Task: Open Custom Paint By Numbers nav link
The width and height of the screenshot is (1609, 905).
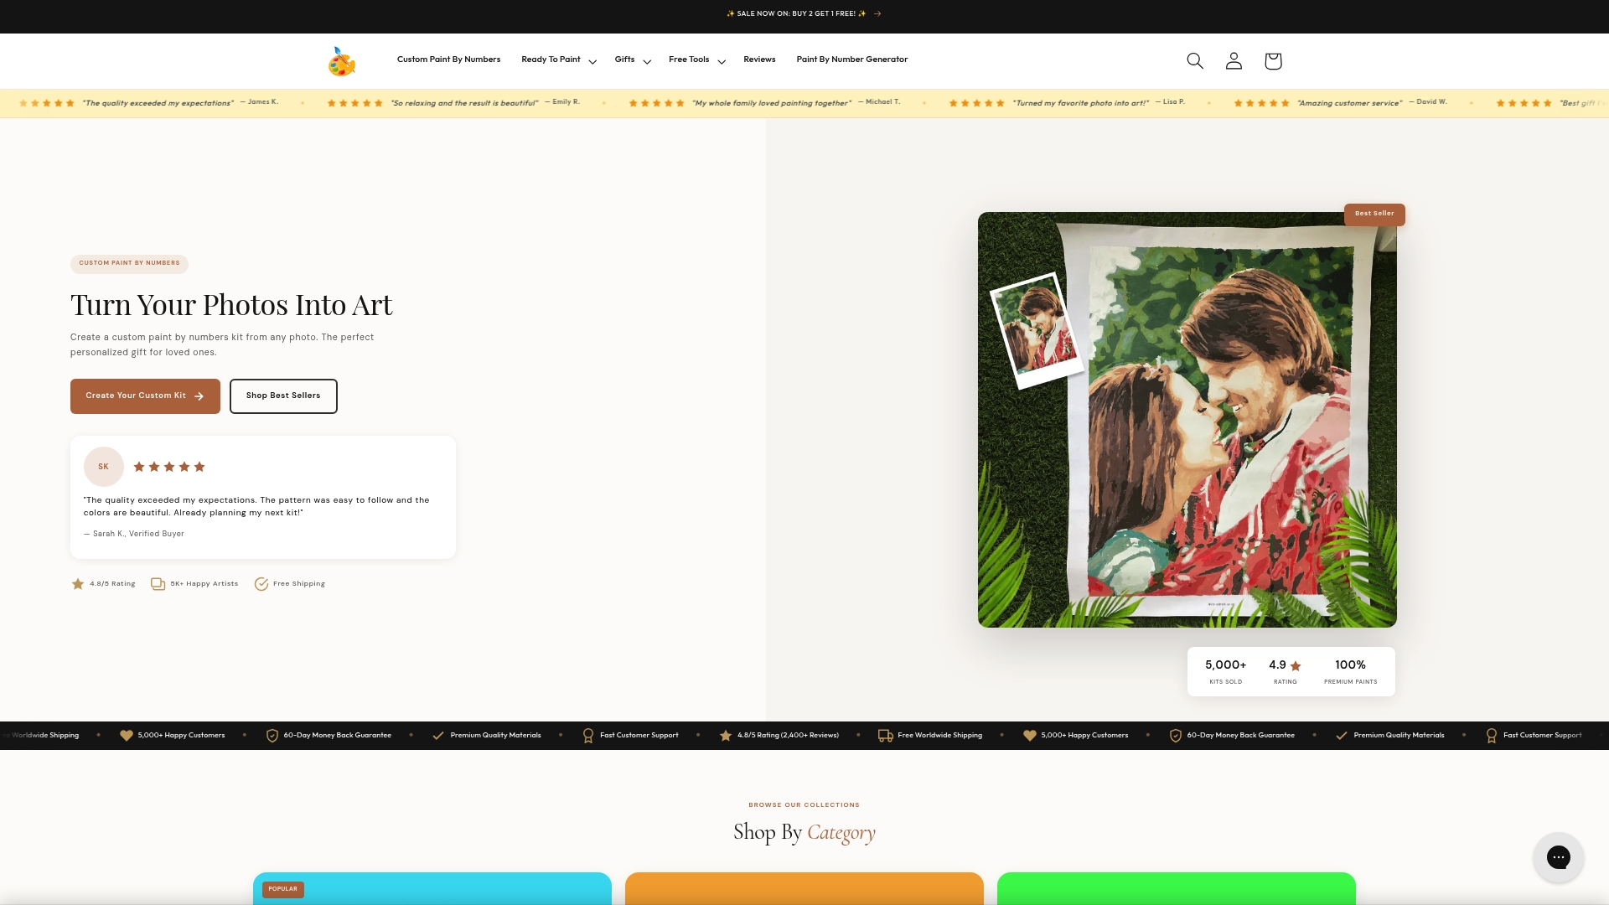Action: (448, 59)
